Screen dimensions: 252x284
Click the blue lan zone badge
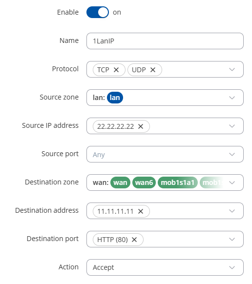115,98
